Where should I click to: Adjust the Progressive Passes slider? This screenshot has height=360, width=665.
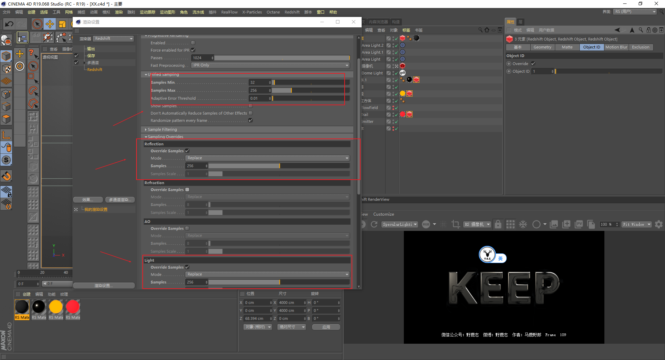coord(282,58)
